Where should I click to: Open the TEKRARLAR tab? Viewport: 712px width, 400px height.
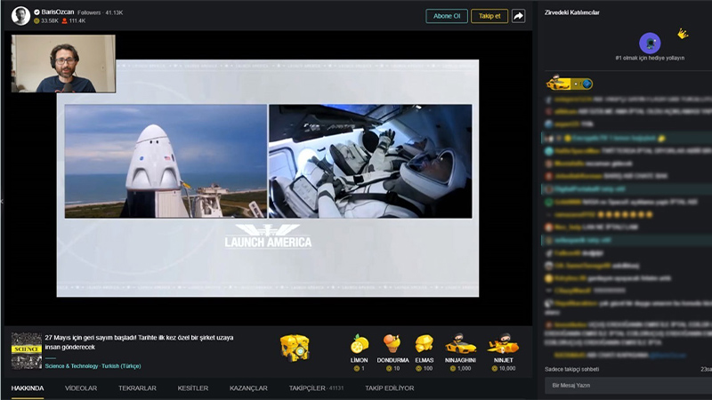137,388
